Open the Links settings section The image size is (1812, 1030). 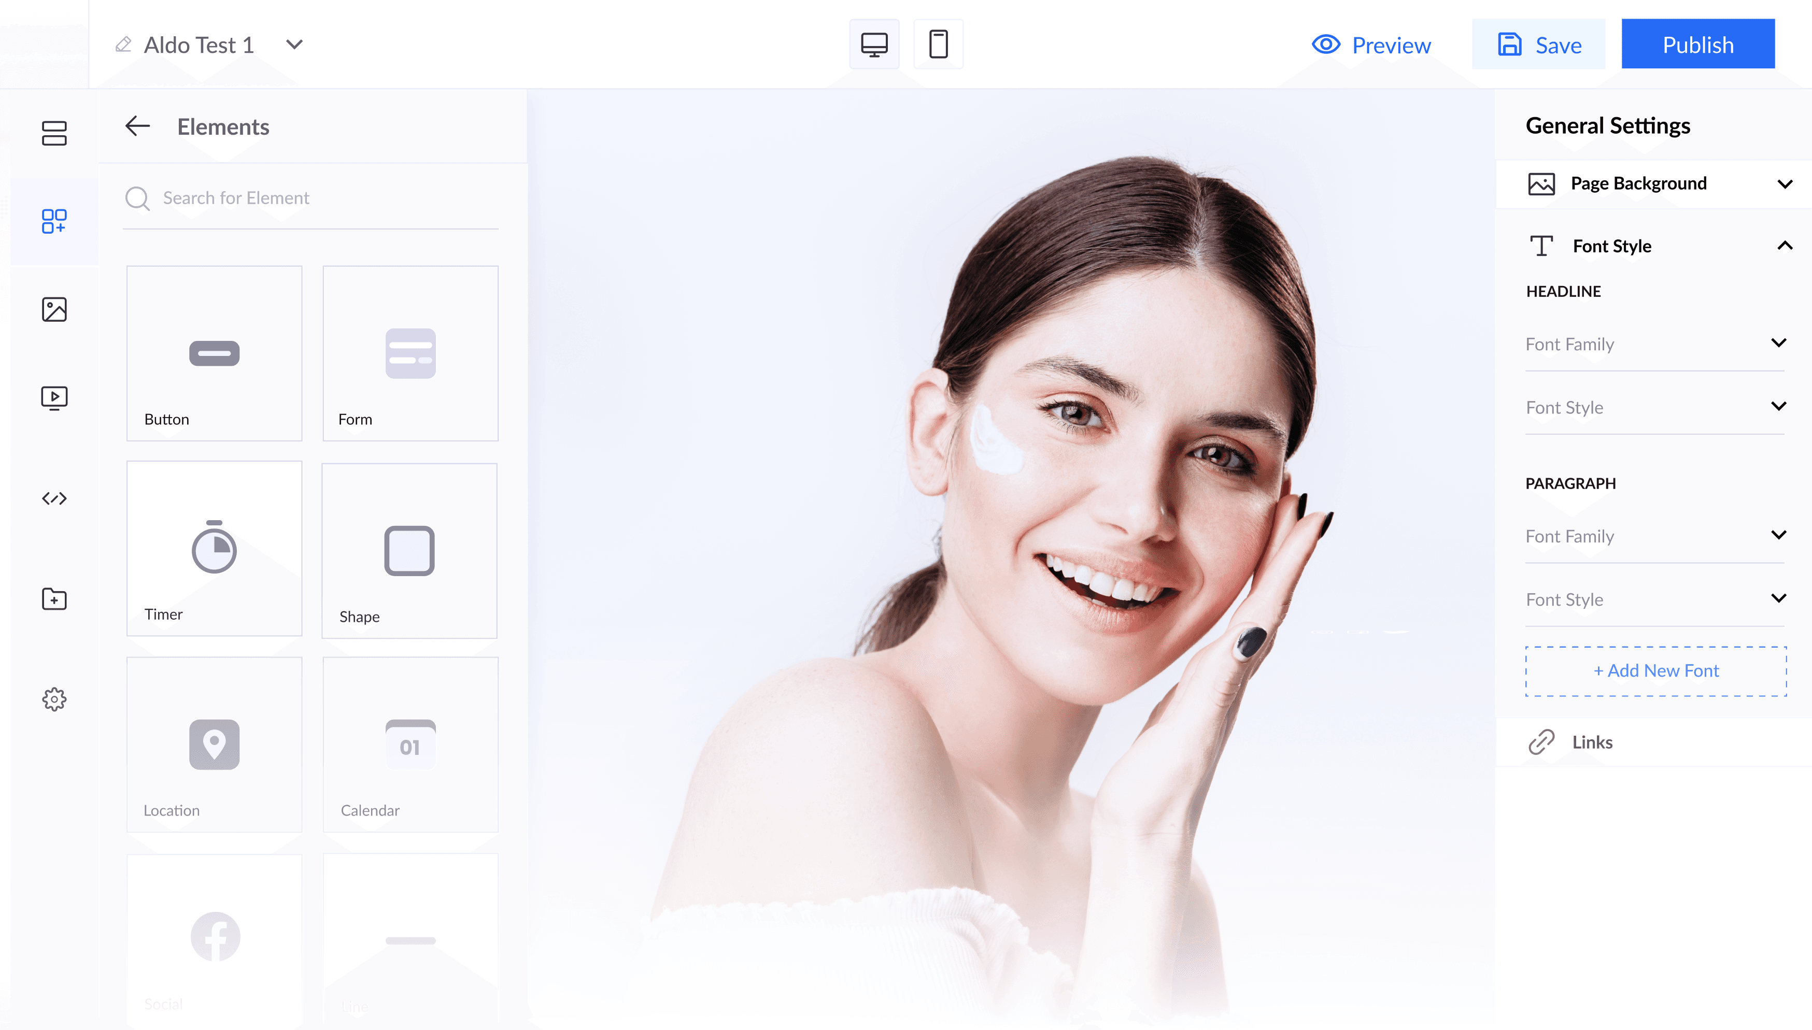coord(1591,742)
